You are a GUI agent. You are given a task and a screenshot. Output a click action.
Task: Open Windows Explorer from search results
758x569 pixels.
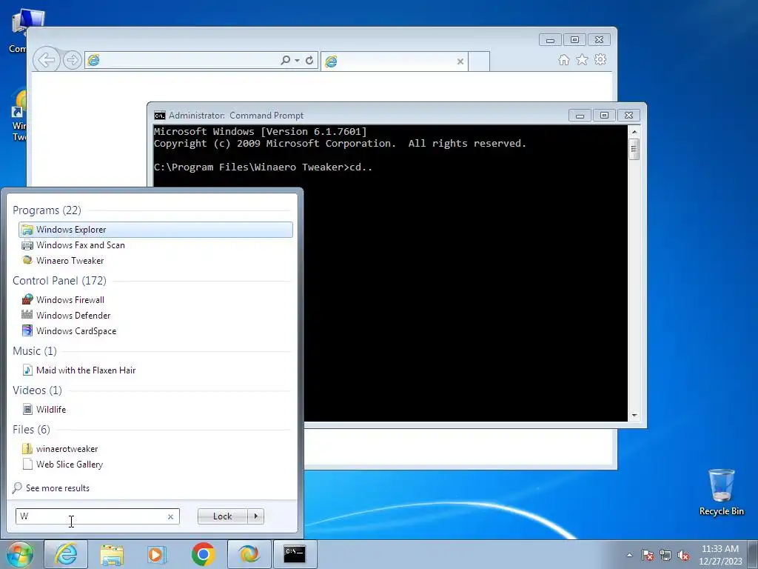pos(155,230)
